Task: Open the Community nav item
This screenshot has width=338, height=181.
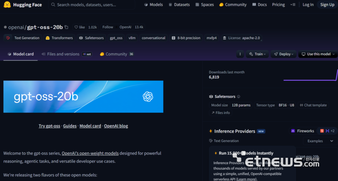Action: 233,4
